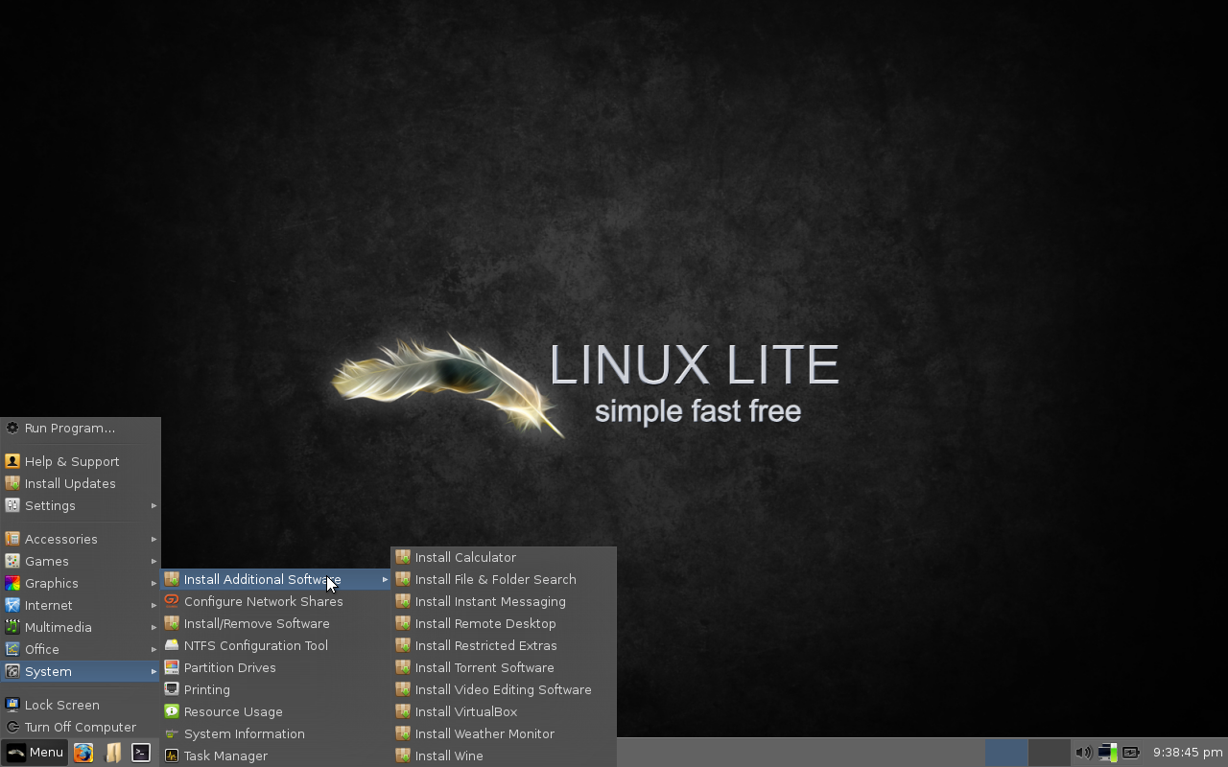The height and width of the screenshot is (767, 1228).
Task: Click the Internet category icon
Action: click(x=12, y=605)
